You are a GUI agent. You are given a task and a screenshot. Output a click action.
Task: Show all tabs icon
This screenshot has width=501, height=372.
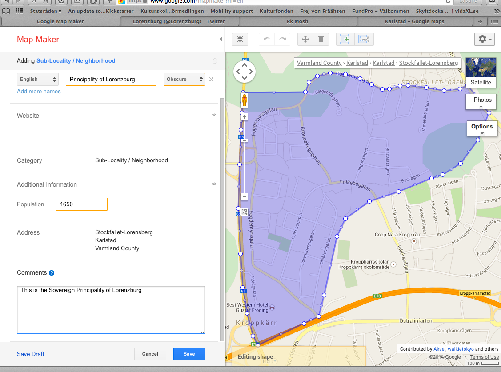(x=494, y=21)
